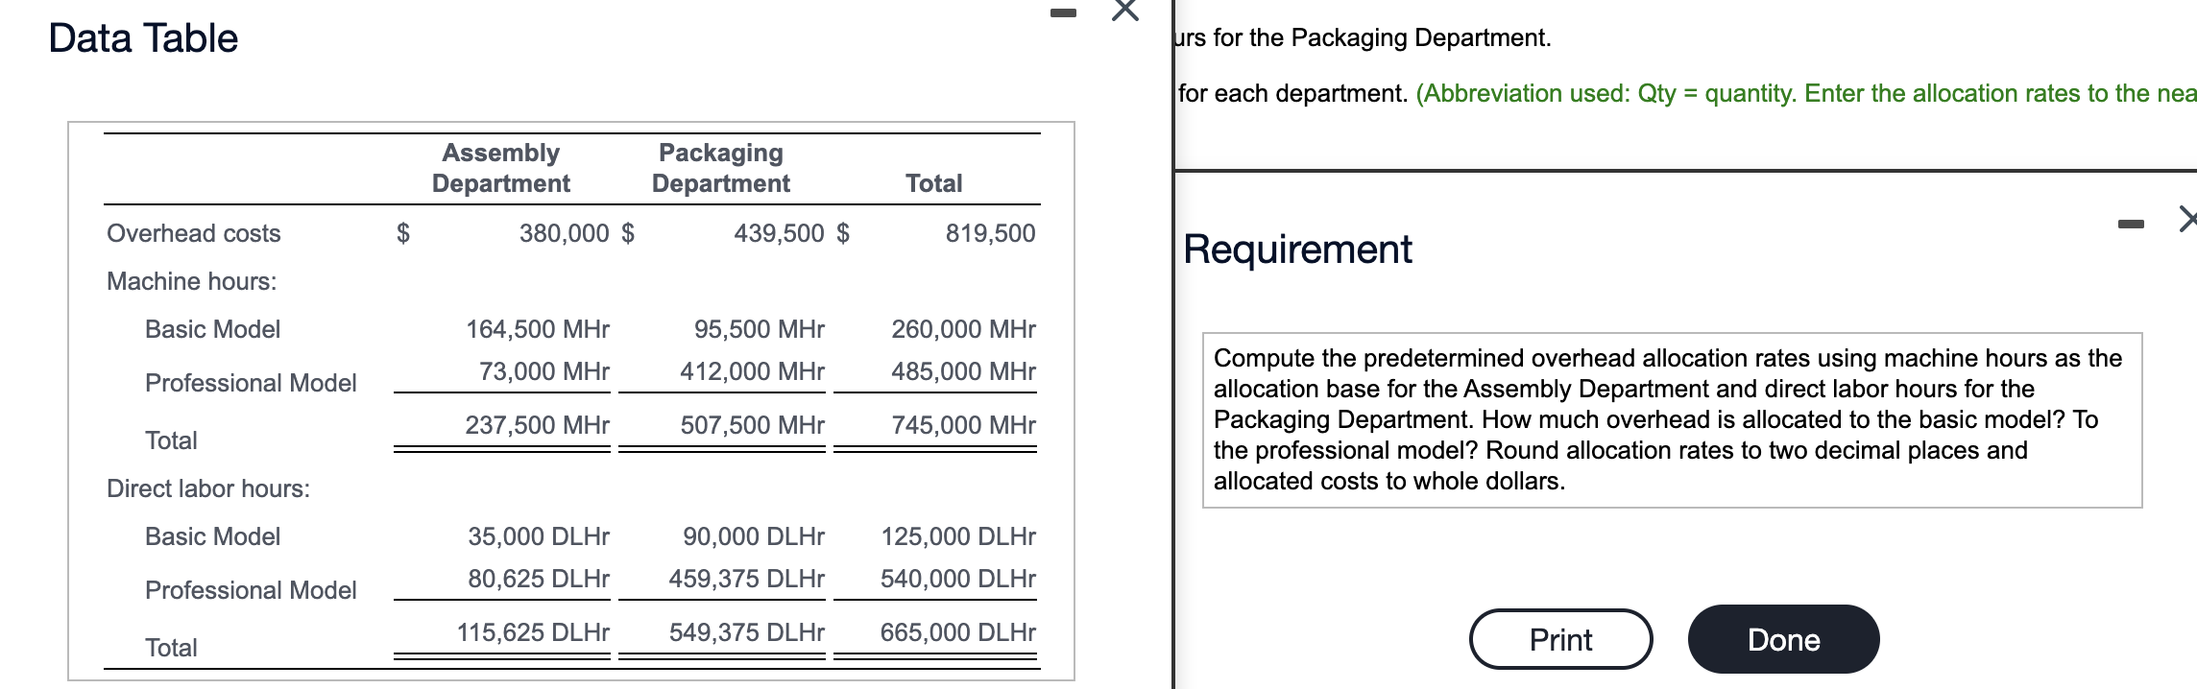This screenshot has width=2197, height=689.
Task: Select the Assembly Department column header
Action: pos(500,168)
